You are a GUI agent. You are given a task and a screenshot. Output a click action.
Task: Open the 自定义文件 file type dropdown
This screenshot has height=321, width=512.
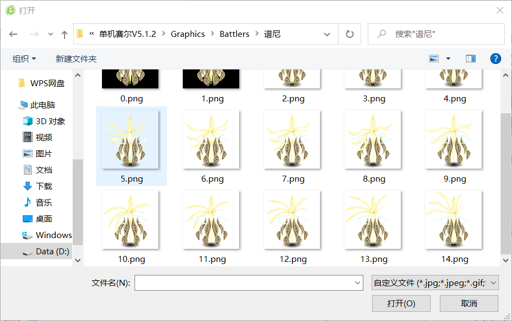point(435,283)
